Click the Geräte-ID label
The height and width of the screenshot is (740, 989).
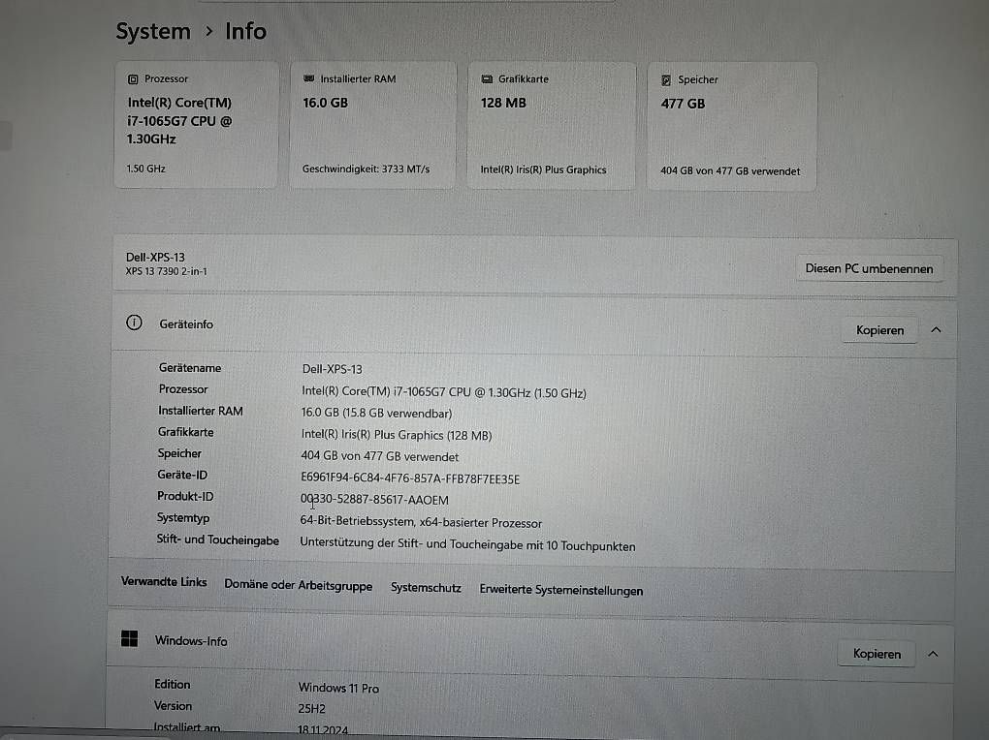182,475
